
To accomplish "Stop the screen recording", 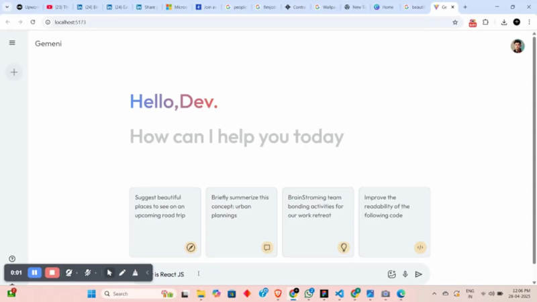I will [52, 272].
